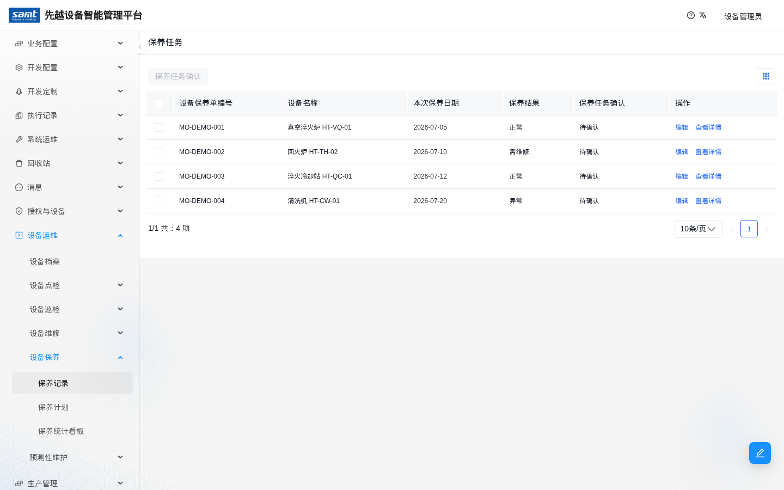Click page number 1 in pagination
The height and width of the screenshot is (490, 784).
(749, 229)
